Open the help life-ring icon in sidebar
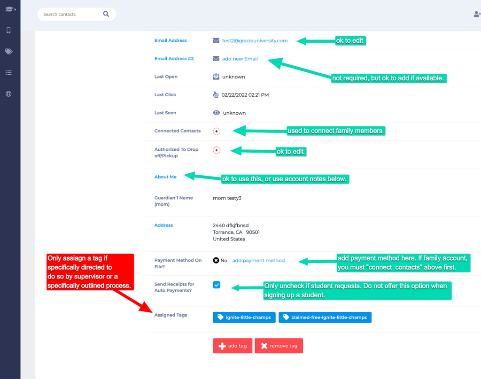 pyautogui.click(x=10, y=93)
